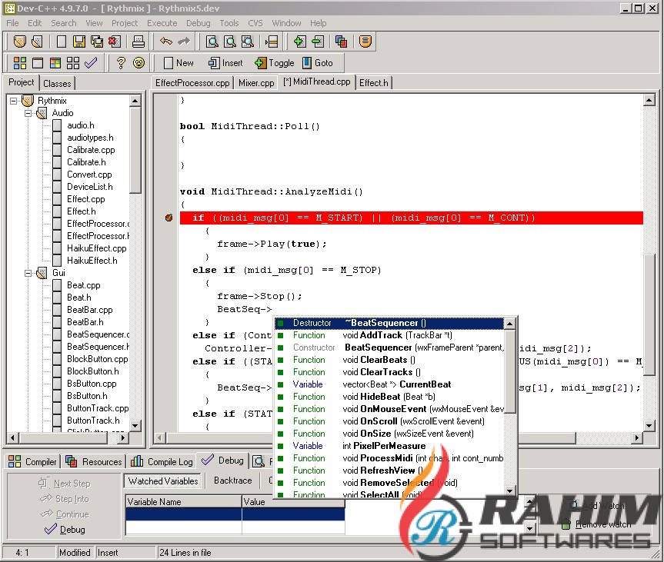This screenshot has height=562, width=664.
Task: Open the Debug menu in the menu bar
Action: click(x=199, y=23)
